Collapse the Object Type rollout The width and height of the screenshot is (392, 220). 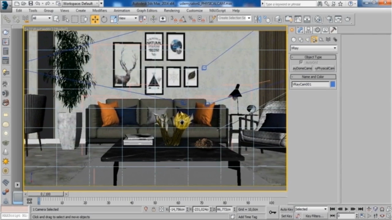313,57
